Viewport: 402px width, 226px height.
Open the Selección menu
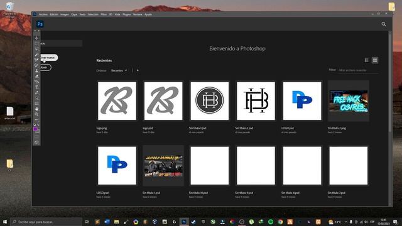pos(93,14)
